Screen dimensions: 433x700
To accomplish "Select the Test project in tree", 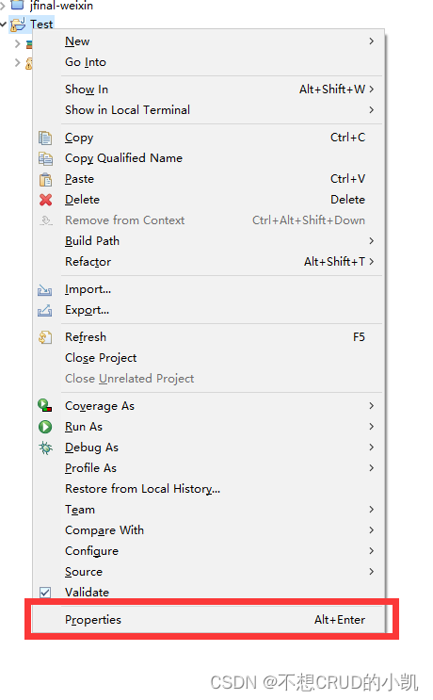I will click(41, 24).
